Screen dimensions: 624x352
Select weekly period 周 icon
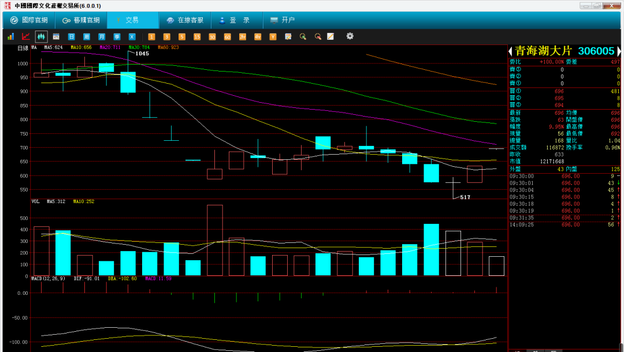[x=86, y=36]
